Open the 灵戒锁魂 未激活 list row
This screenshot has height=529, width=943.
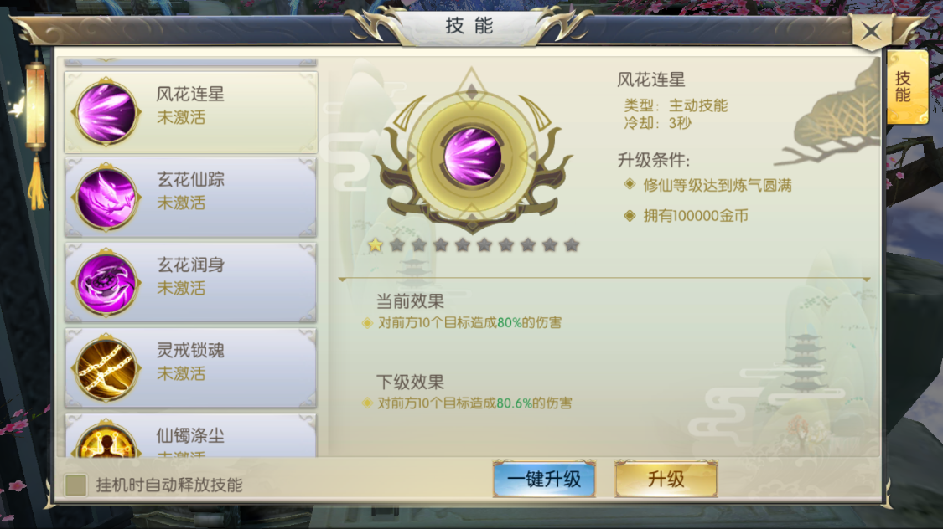[x=190, y=368]
